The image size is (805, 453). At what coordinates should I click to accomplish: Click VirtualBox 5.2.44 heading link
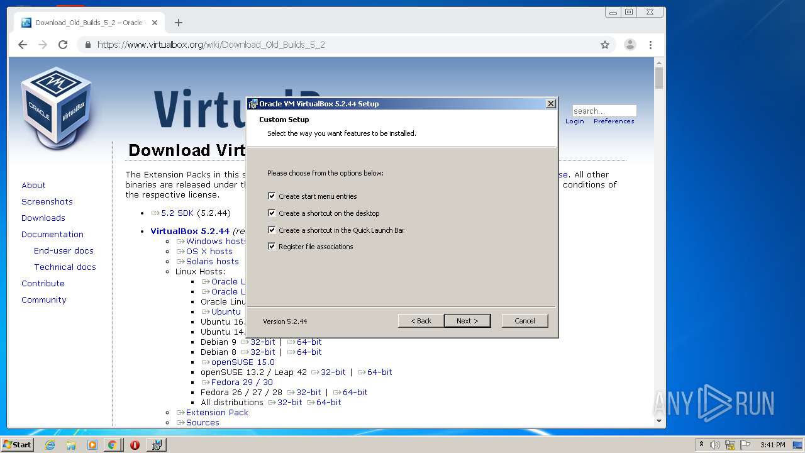[x=190, y=232]
